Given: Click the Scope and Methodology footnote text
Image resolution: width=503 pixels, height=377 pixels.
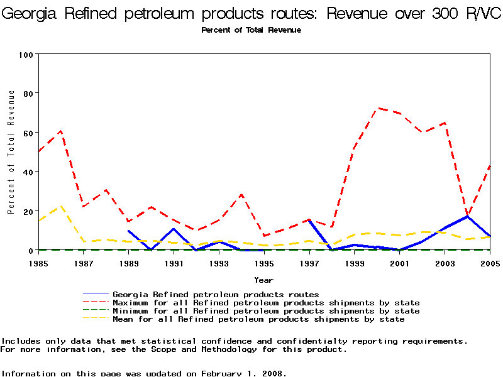Looking at the screenshot, I should click(x=173, y=349).
